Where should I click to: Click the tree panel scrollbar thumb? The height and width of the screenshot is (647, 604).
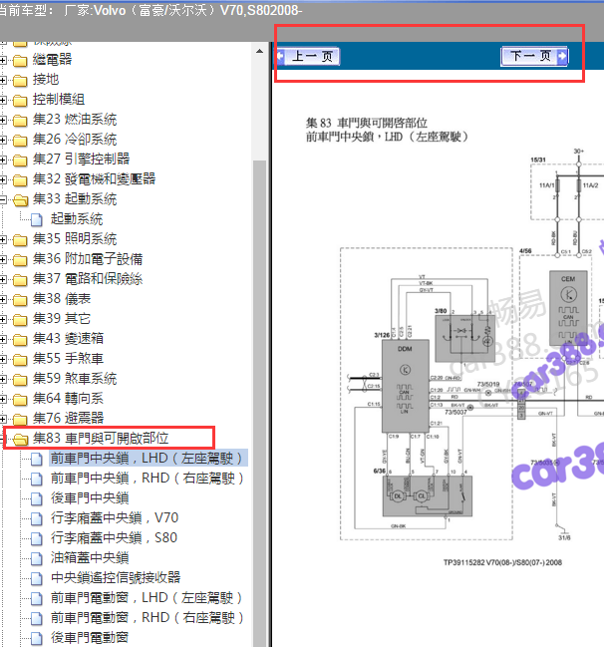pos(259,403)
